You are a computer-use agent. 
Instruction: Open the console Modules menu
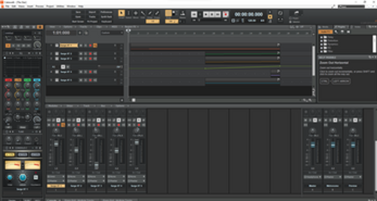(53, 105)
